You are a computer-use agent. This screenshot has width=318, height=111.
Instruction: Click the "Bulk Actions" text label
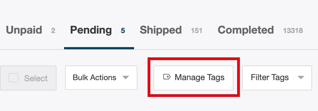click(94, 78)
